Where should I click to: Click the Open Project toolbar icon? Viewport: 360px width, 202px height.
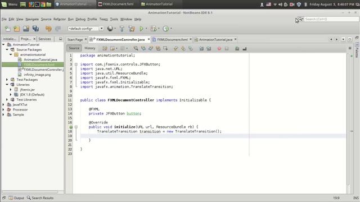26,29
